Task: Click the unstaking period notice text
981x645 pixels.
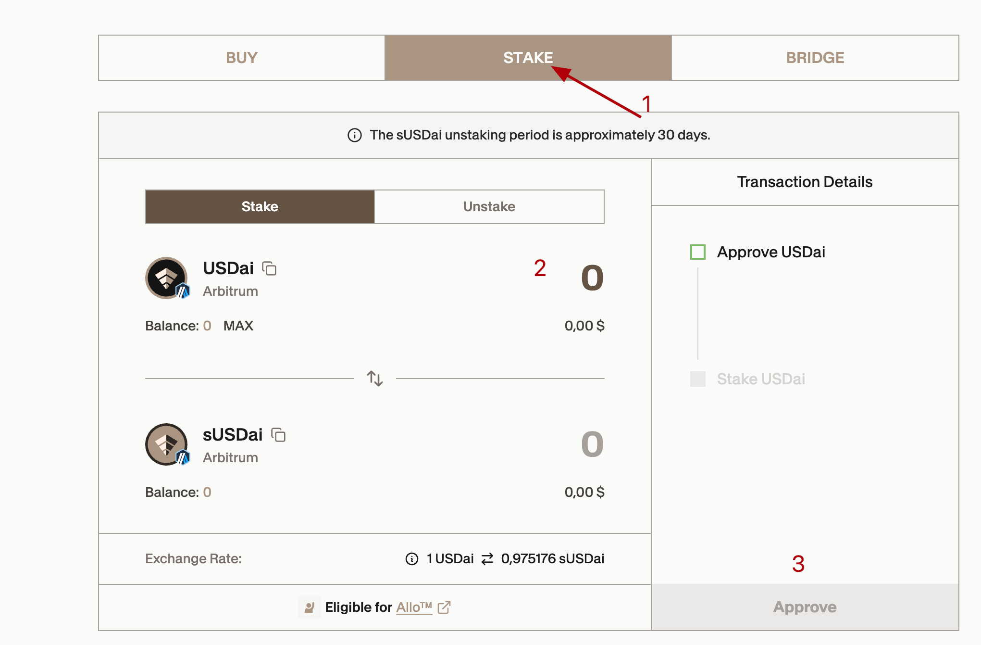Action: (540, 135)
